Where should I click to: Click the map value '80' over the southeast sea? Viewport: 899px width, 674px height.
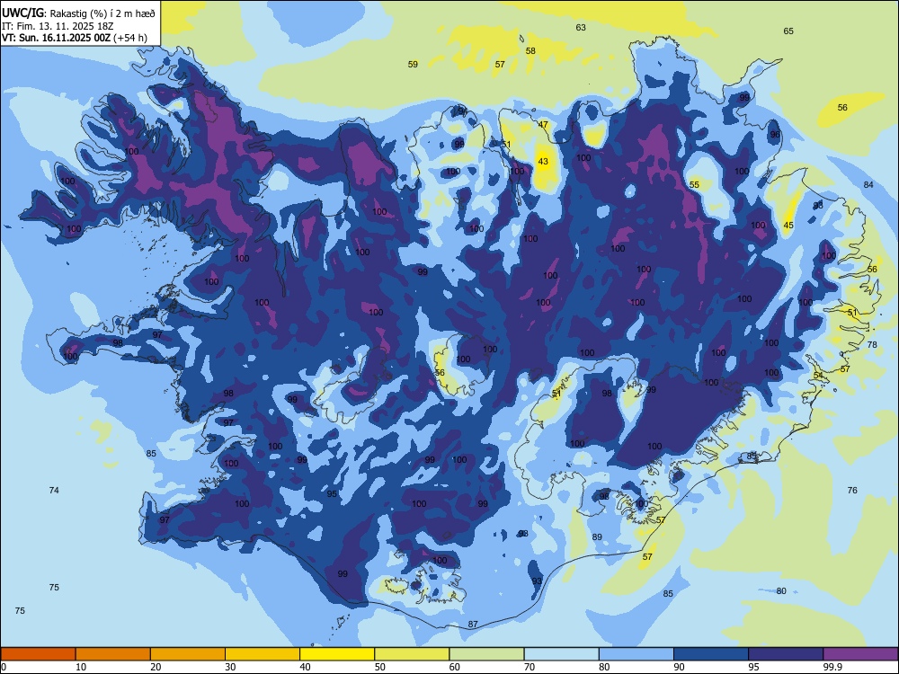pyautogui.click(x=781, y=591)
